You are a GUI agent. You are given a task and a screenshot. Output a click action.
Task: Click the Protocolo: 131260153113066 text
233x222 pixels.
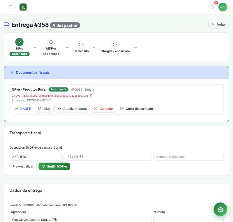click(31, 100)
